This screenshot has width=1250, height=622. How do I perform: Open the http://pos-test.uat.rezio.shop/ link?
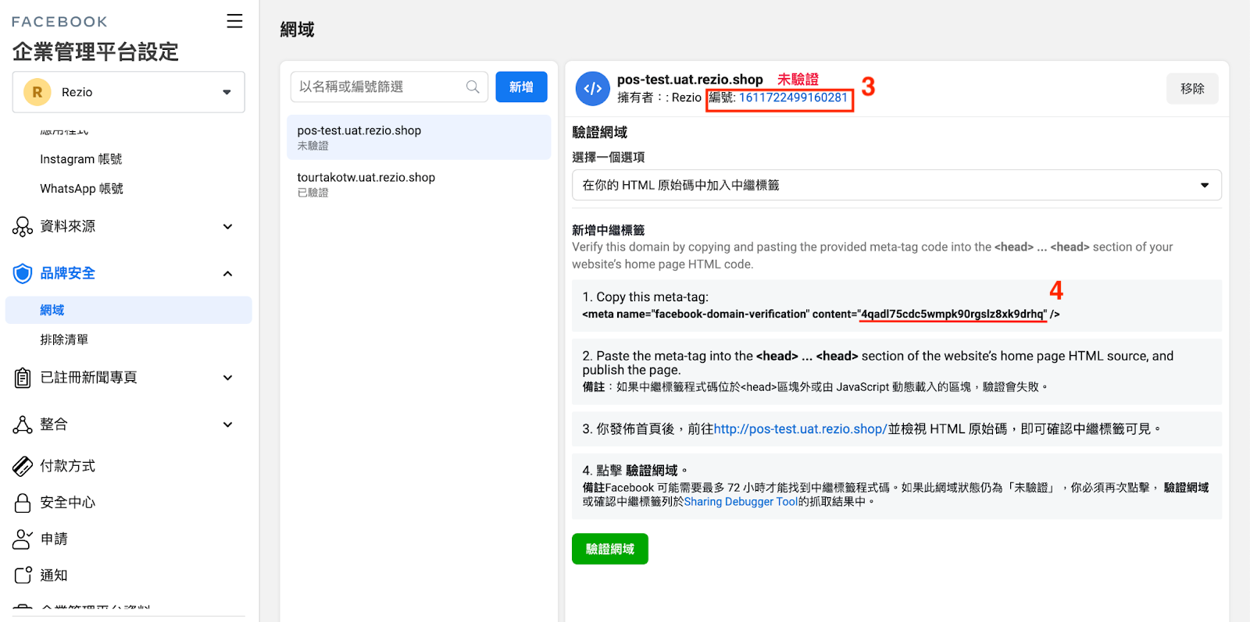pyautogui.click(x=800, y=428)
